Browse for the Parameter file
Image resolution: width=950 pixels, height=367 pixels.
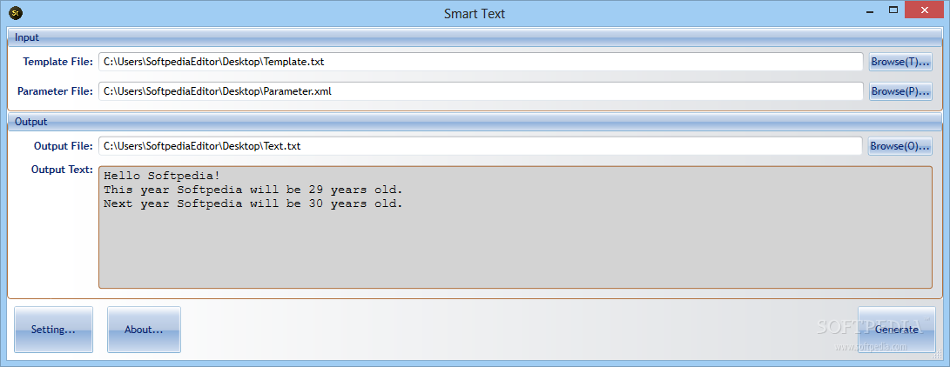point(899,91)
